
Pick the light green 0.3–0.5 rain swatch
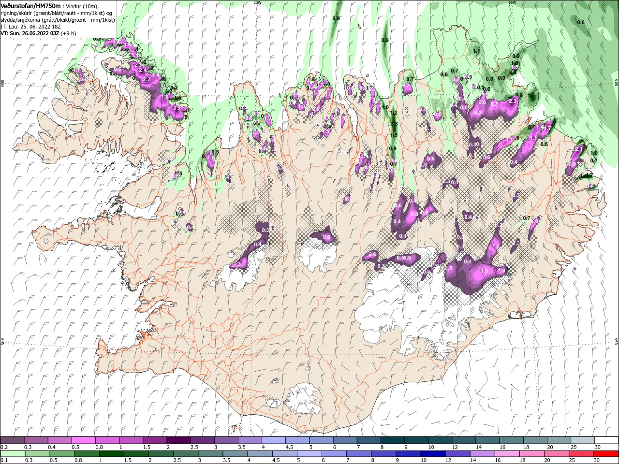[37, 454]
